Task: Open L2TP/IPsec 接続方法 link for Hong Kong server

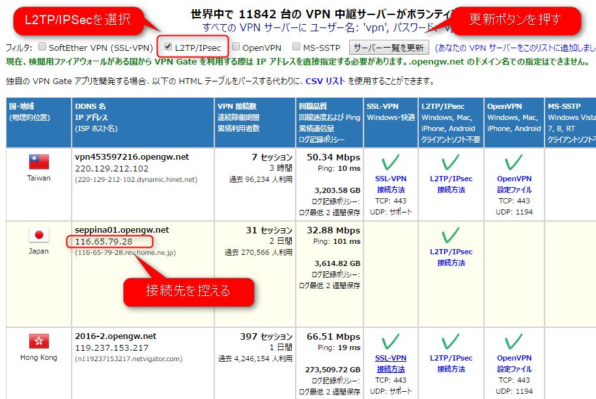Action: (x=451, y=364)
